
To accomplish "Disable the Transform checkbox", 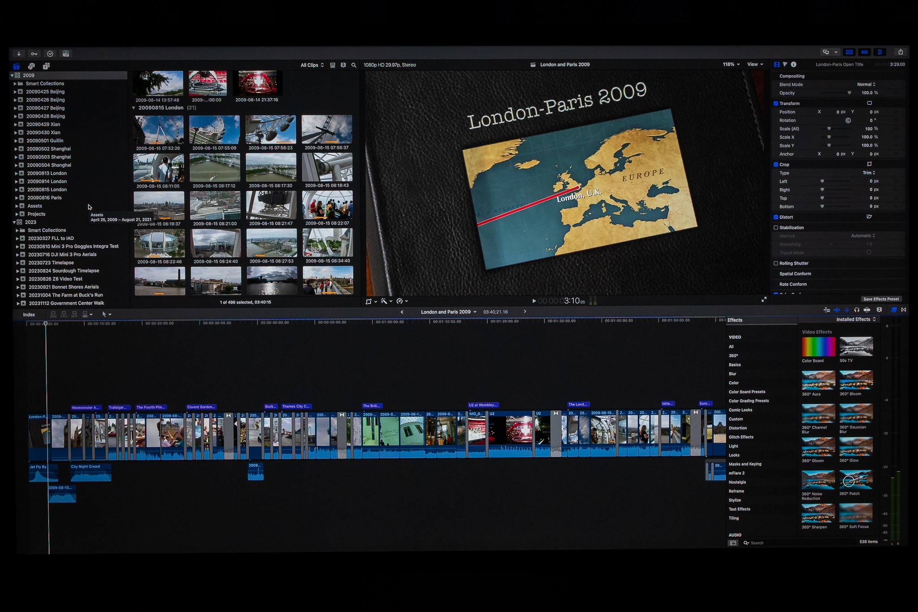I will tap(776, 104).
